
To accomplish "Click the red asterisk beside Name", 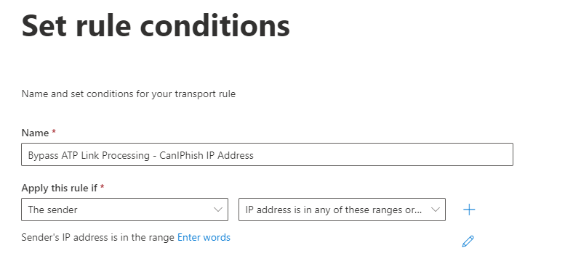I will click(54, 132).
